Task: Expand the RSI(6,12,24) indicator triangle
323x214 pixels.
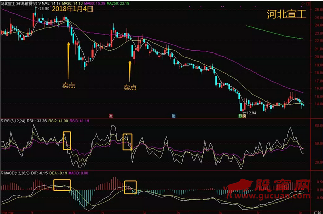Action: (x=2, y=121)
